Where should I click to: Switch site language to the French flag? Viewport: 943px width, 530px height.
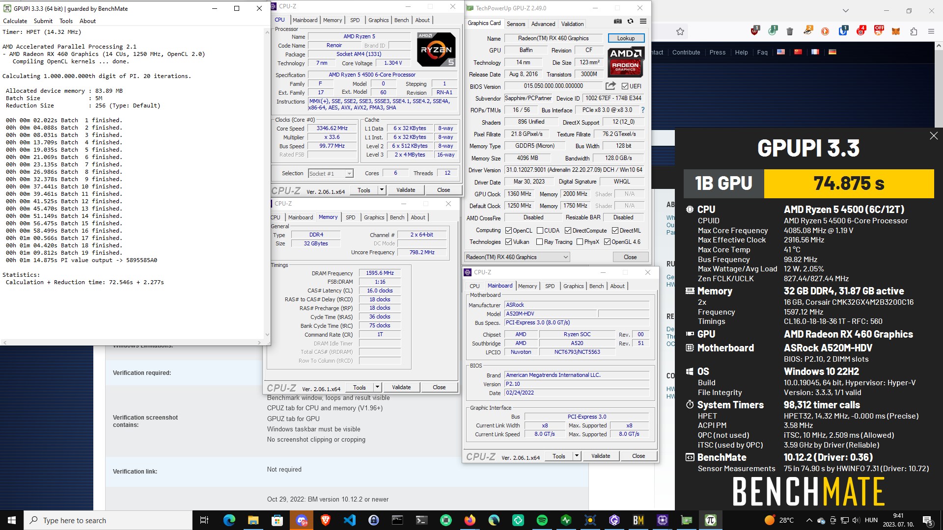[815, 52]
